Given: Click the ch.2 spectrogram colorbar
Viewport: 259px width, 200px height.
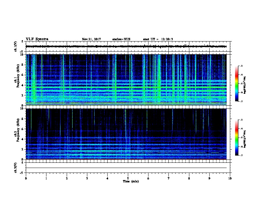Looking at the screenshot, I should pos(236,138).
